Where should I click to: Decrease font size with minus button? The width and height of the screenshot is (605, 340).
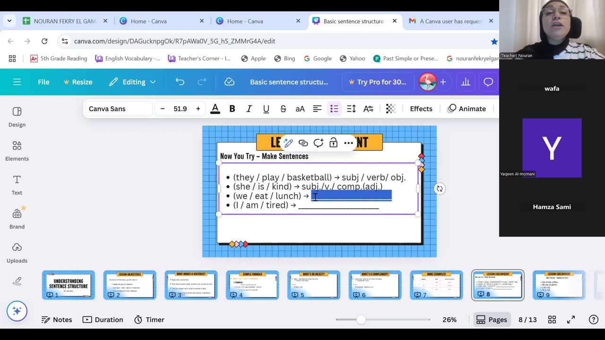[x=163, y=109]
